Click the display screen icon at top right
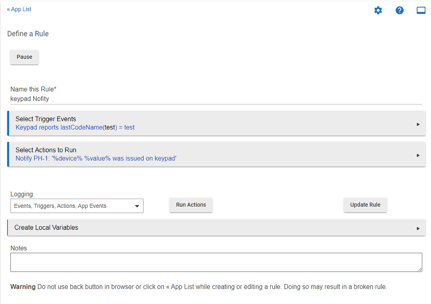 coord(421,10)
